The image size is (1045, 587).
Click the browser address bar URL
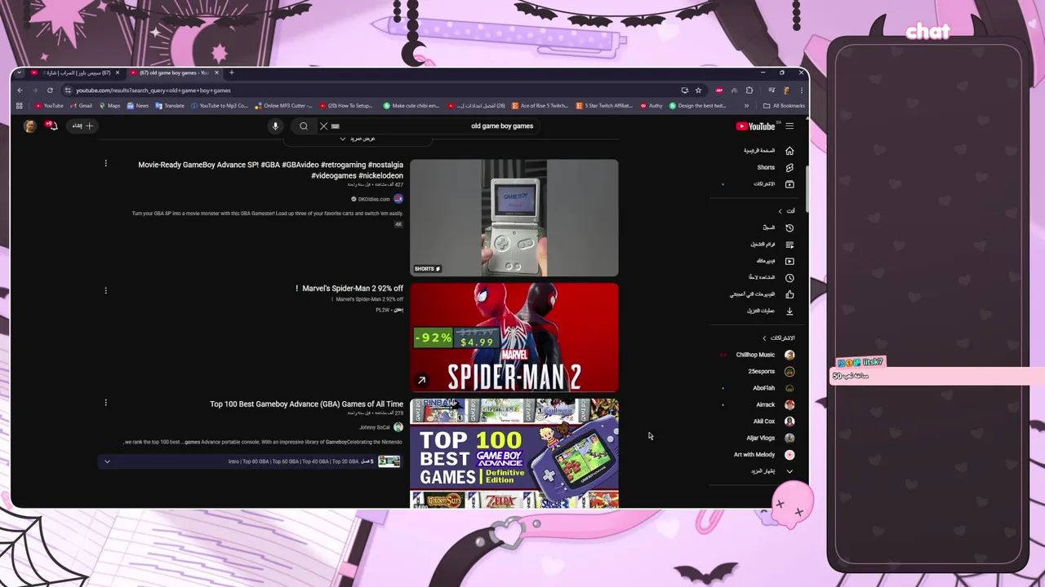coord(153,90)
